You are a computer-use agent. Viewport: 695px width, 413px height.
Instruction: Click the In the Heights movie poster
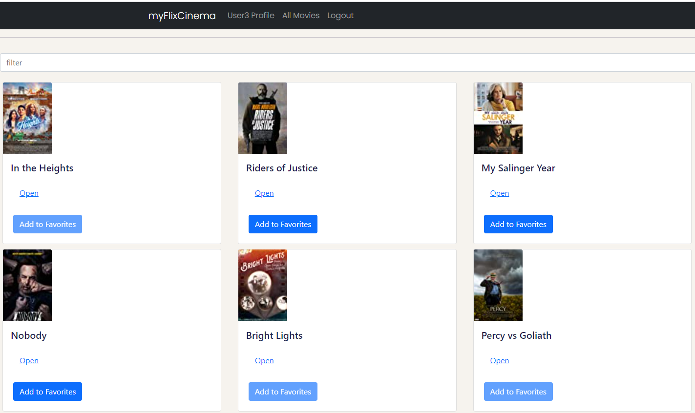pyautogui.click(x=27, y=118)
